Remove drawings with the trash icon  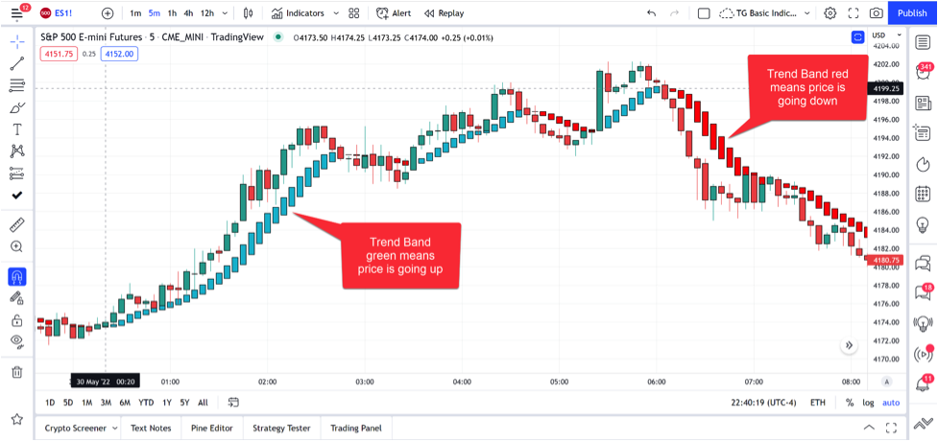(x=17, y=372)
